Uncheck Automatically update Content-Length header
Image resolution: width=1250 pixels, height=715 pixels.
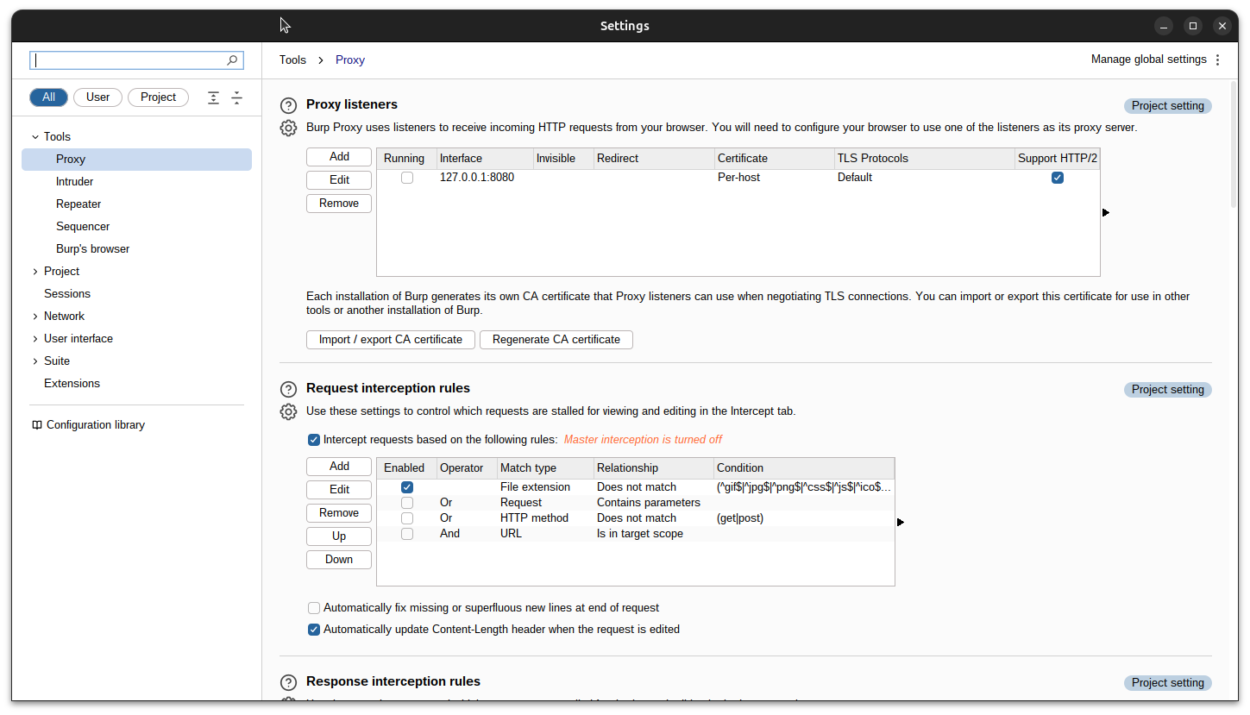pyautogui.click(x=314, y=630)
